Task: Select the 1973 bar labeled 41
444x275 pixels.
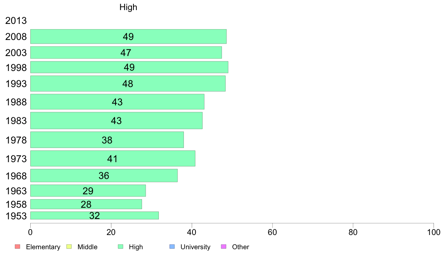Action: click(x=113, y=158)
